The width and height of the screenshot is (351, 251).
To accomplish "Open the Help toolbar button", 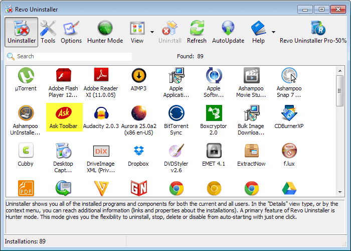I will (x=258, y=32).
